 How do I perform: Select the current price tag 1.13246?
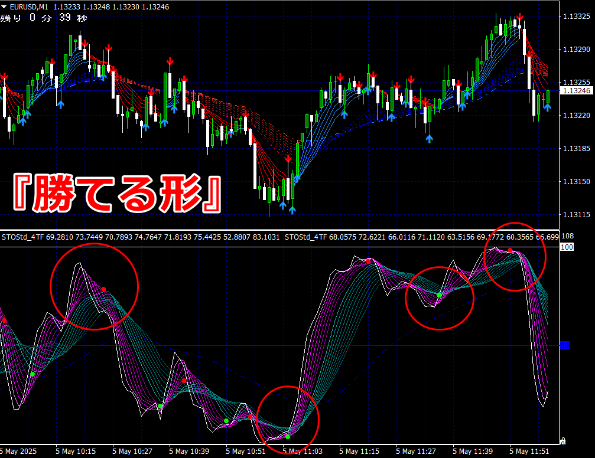577,91
